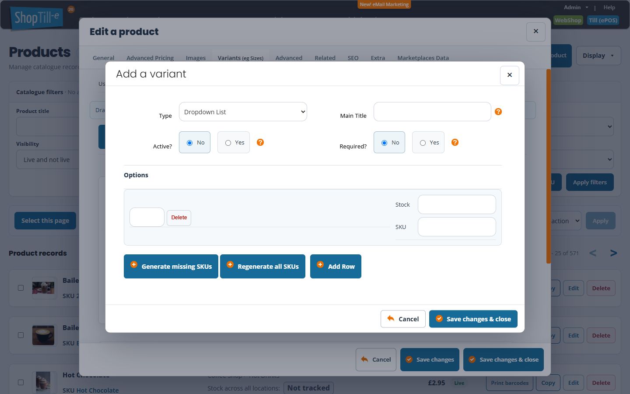Switch to the Advanced Pricing tab
The width and height of the screenshot is (630, 394).
pyautogui.click(x=150, y=58)
